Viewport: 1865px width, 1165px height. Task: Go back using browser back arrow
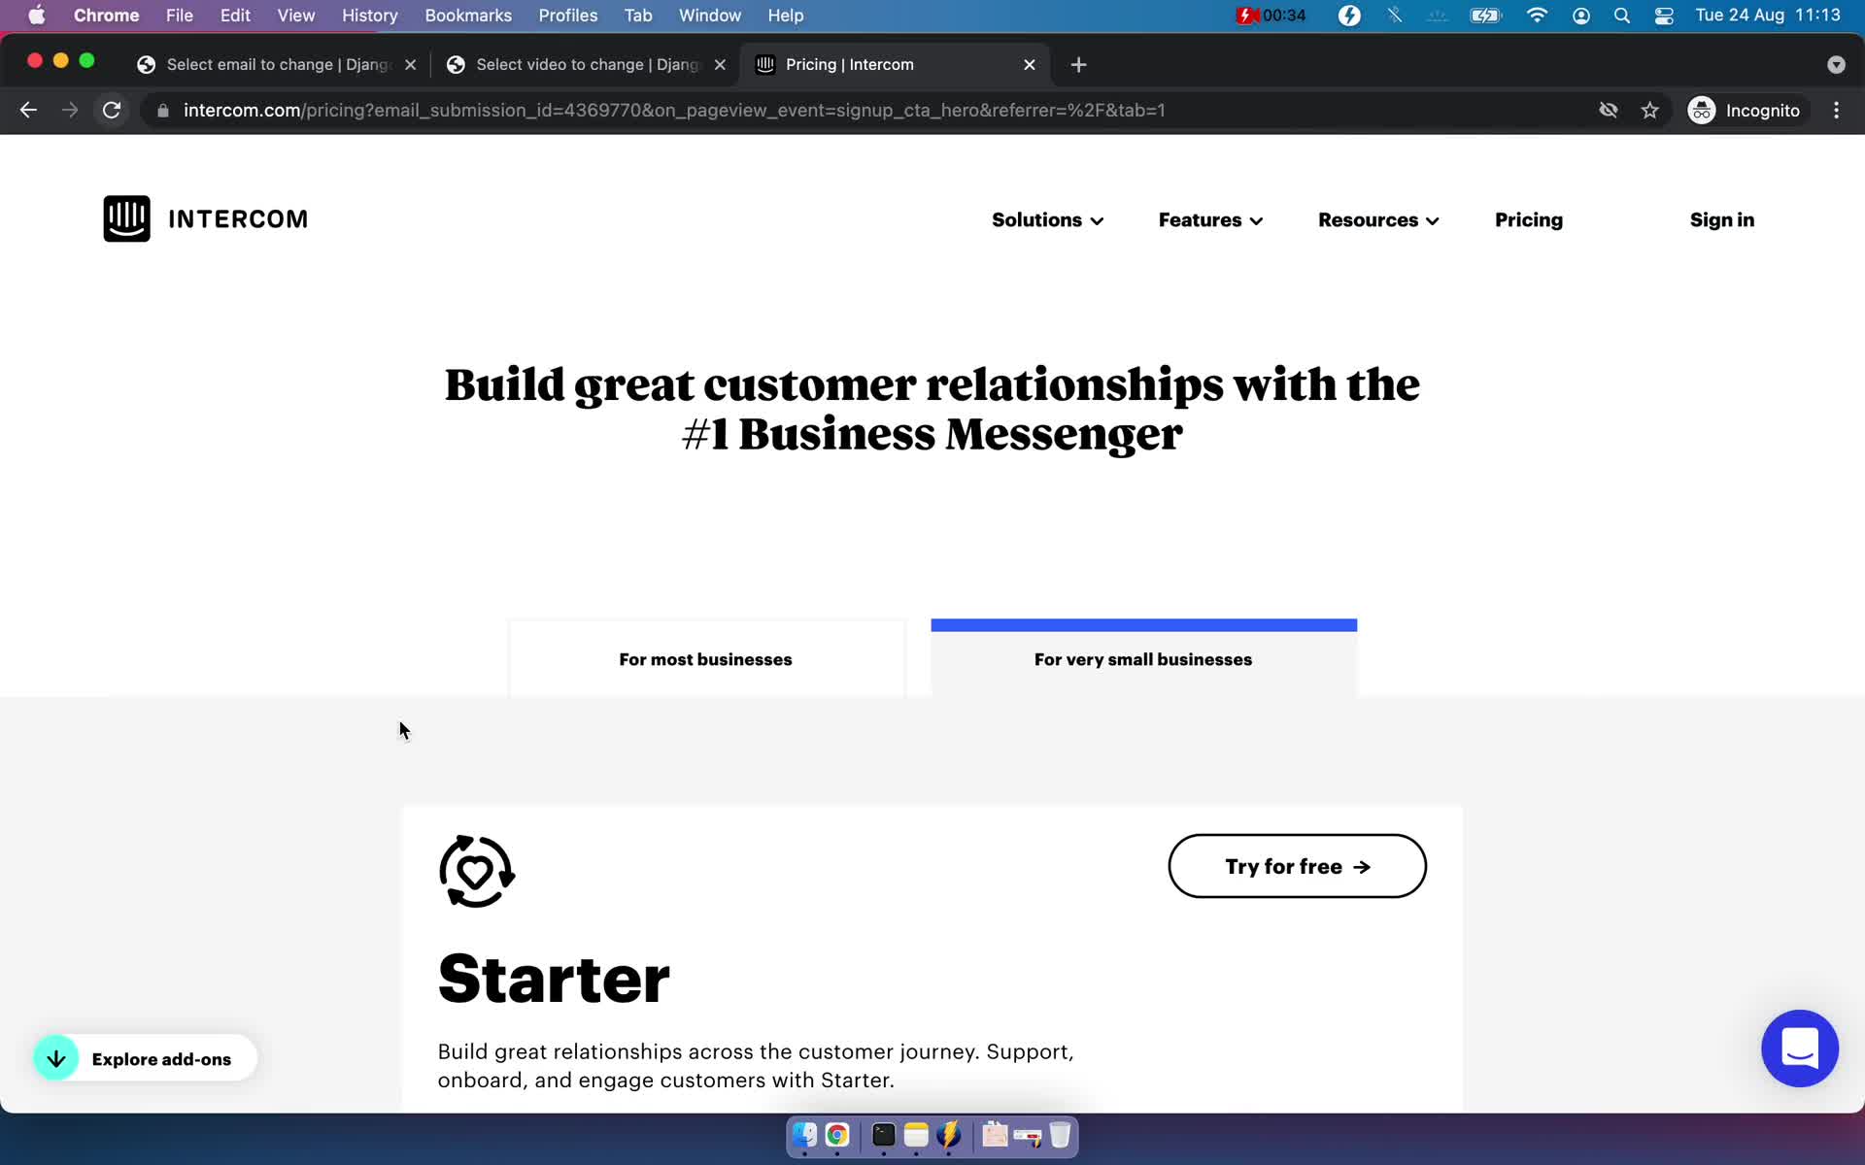pyautogui.click(x=28, y=110)
